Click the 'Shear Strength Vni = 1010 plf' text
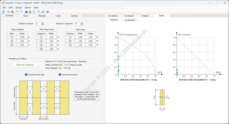 (58, 68)
